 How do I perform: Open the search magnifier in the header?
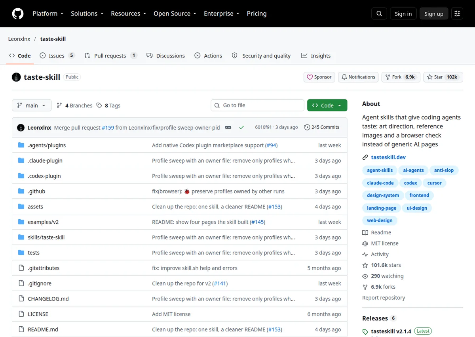[379, 13]
